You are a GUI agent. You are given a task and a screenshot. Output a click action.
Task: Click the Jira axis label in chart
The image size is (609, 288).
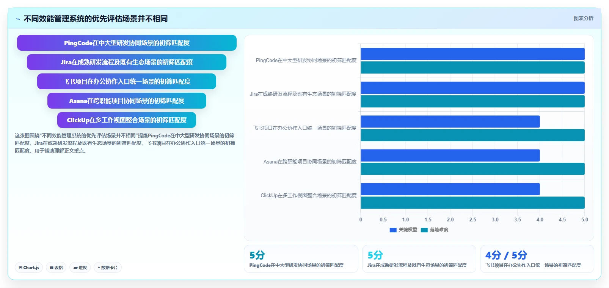(x=303, y=94)
